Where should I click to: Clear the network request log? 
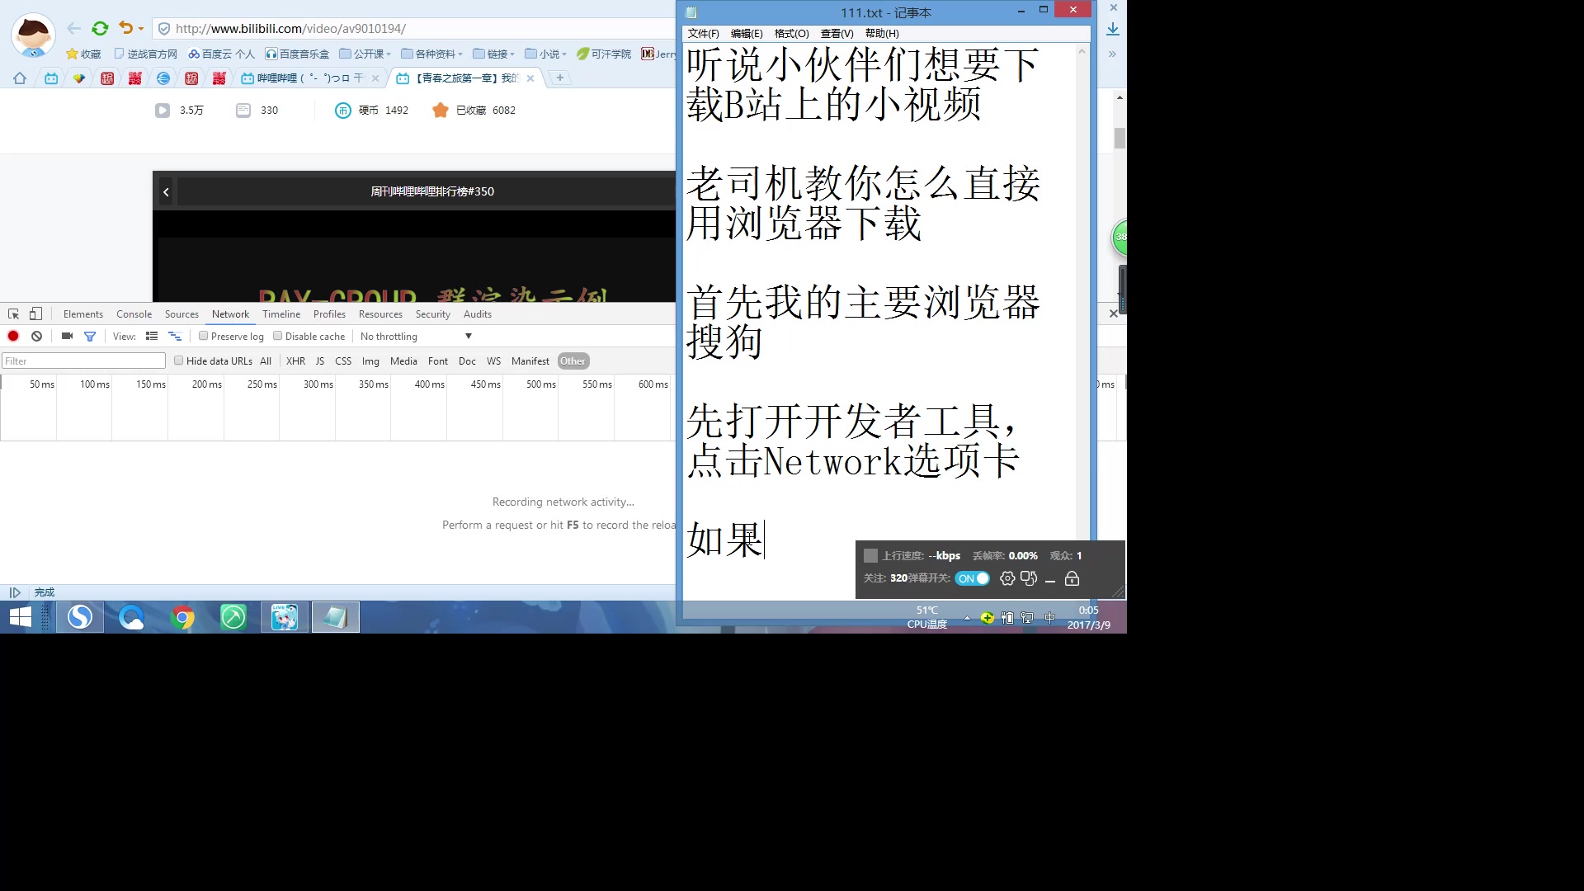point(36,336)
